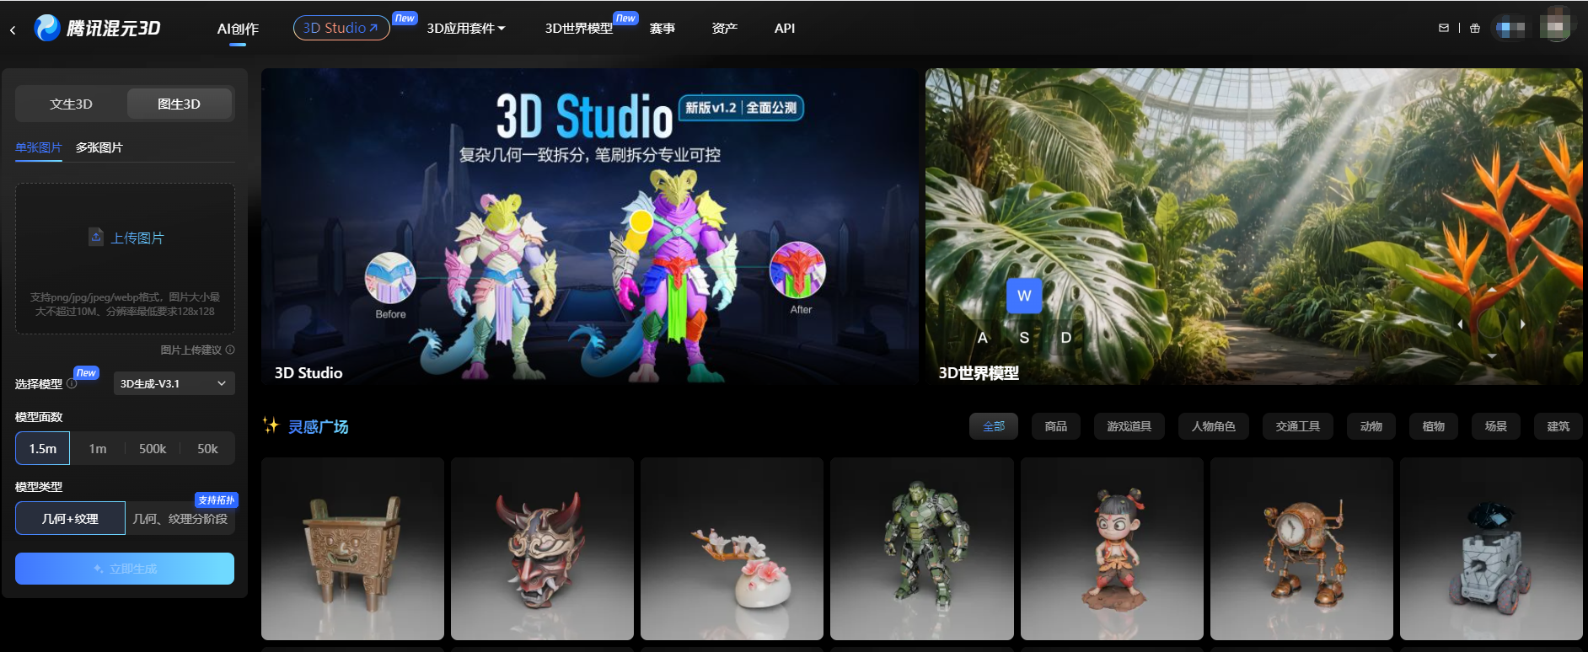Click the Tencent Hunyuan 3D logo

[x=97, y=28]
